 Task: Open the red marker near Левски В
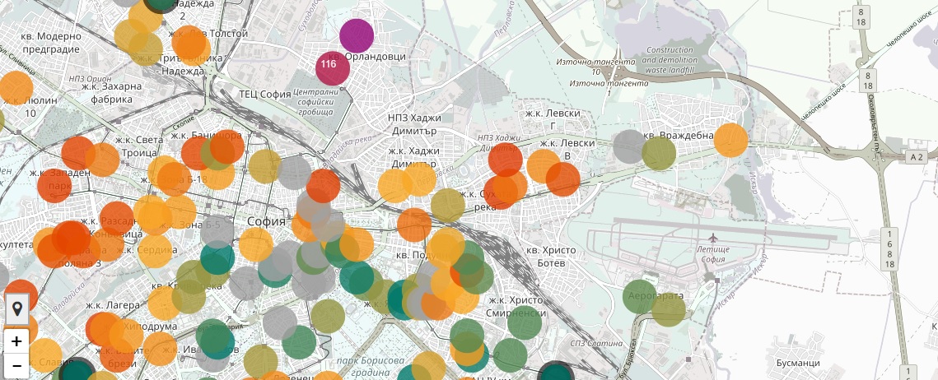pyautogui.click(x=506, y=160)
